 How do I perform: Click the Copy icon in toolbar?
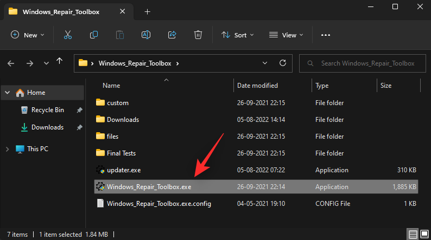[94, 35]
